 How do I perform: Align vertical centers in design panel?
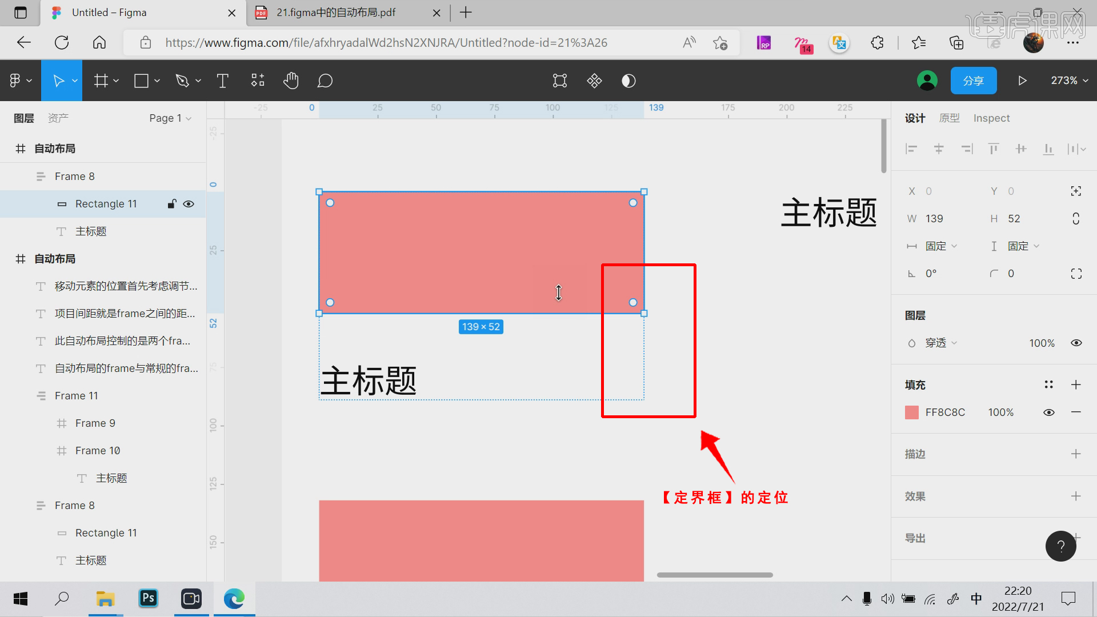1021,149
